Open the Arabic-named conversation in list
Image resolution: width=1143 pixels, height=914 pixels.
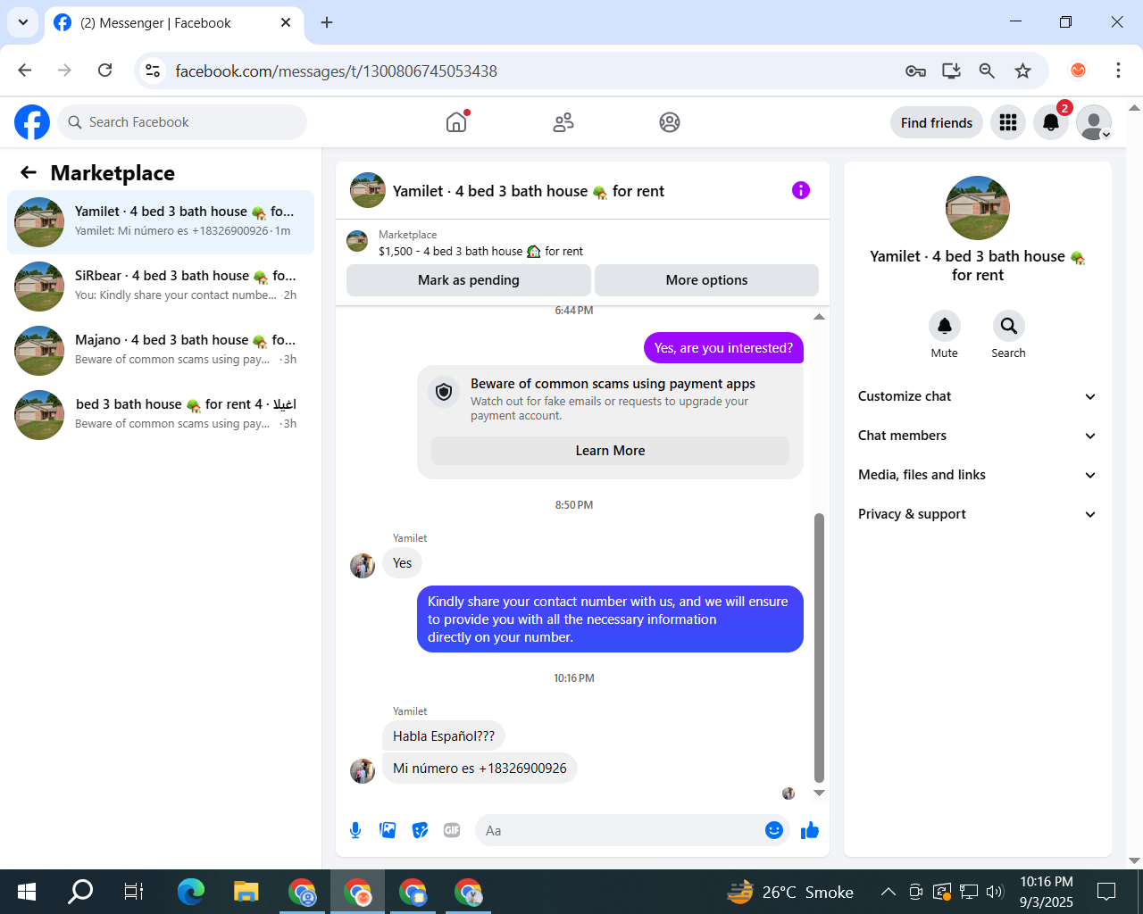click(161, 415)
